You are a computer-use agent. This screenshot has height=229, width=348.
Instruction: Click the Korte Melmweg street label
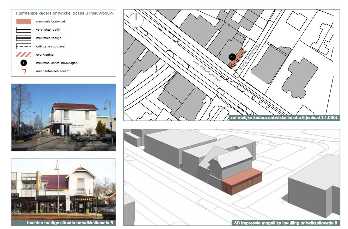[249, 56]
